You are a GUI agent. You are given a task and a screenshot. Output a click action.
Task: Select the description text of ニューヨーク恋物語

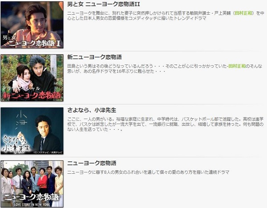tap(148, 172)
